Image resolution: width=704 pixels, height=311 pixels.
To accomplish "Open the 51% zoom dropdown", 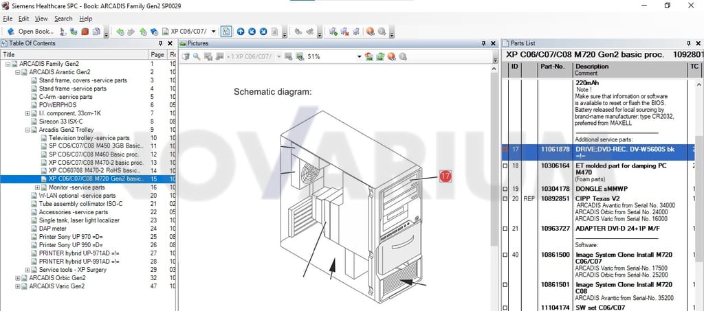I will pyautogui.click(x=359, y=56).
